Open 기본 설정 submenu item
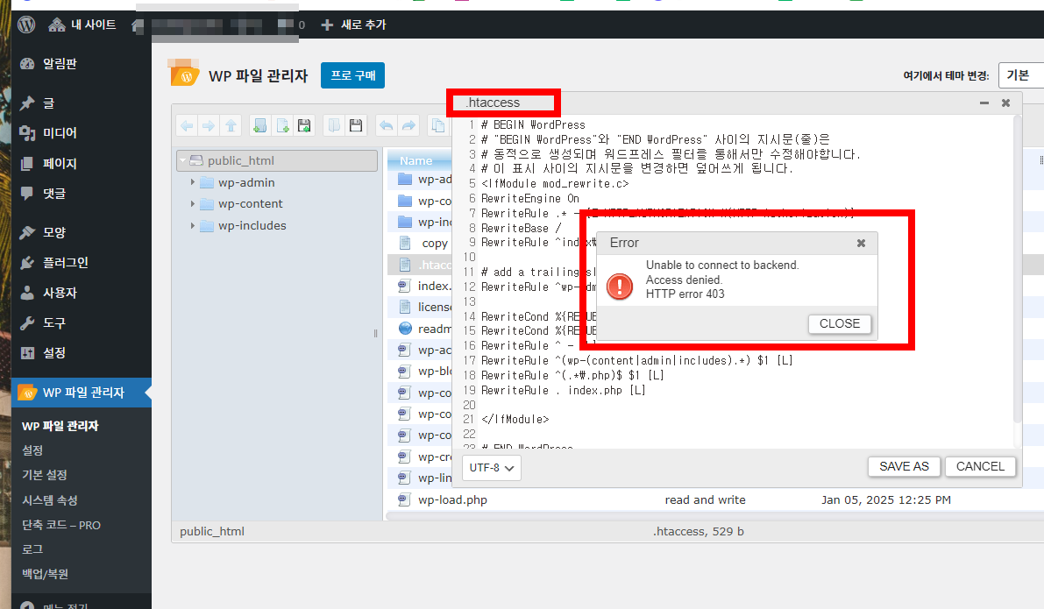 [45, 475]
